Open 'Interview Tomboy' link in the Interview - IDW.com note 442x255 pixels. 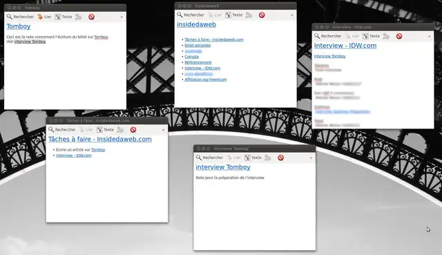(x=330, y=56)
